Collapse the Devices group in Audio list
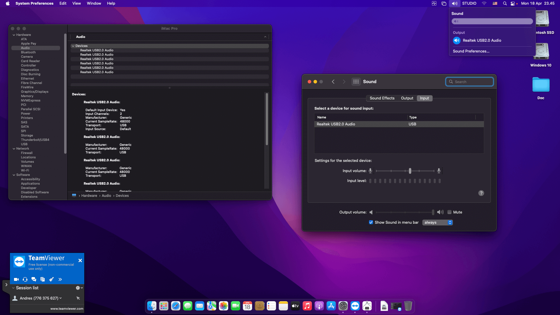The image size is (560, 315). [x=73, y=46]
